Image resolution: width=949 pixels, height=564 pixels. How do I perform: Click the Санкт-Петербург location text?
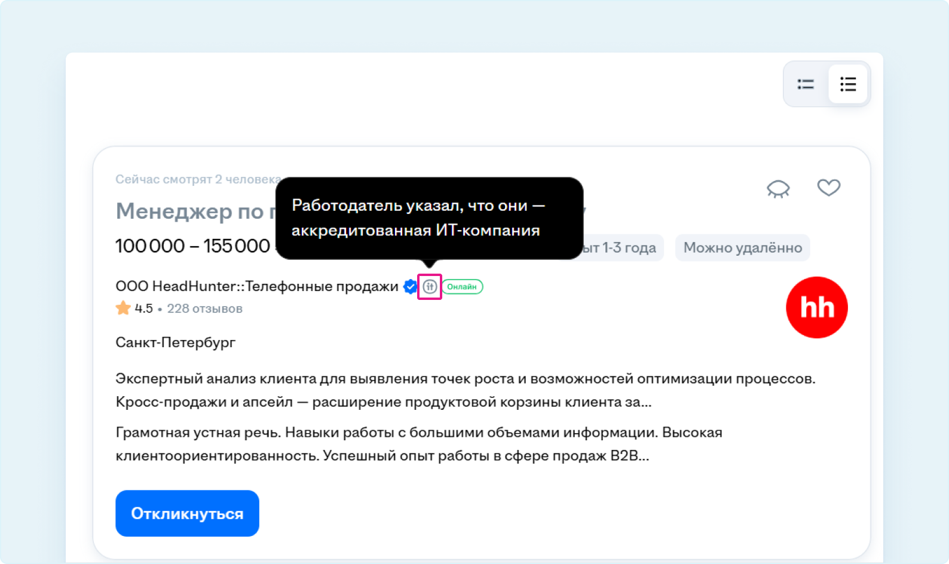[175, 342]
